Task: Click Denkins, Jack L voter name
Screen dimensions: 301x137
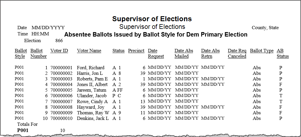Action: [x=93, y=118]
